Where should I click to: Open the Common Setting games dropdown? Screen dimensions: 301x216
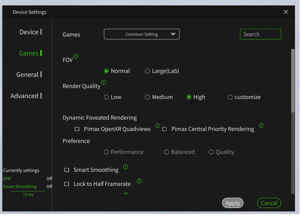click(142, 34)
